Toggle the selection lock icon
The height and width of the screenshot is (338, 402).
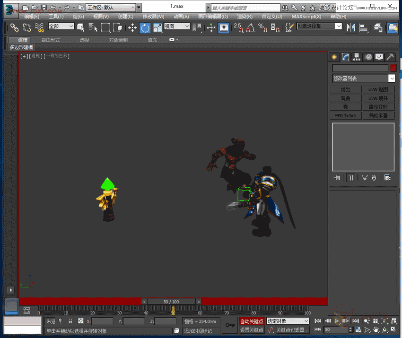pos(70,321)
